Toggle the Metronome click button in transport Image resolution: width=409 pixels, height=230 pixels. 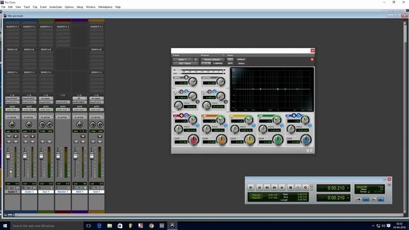tap(366, 199)
